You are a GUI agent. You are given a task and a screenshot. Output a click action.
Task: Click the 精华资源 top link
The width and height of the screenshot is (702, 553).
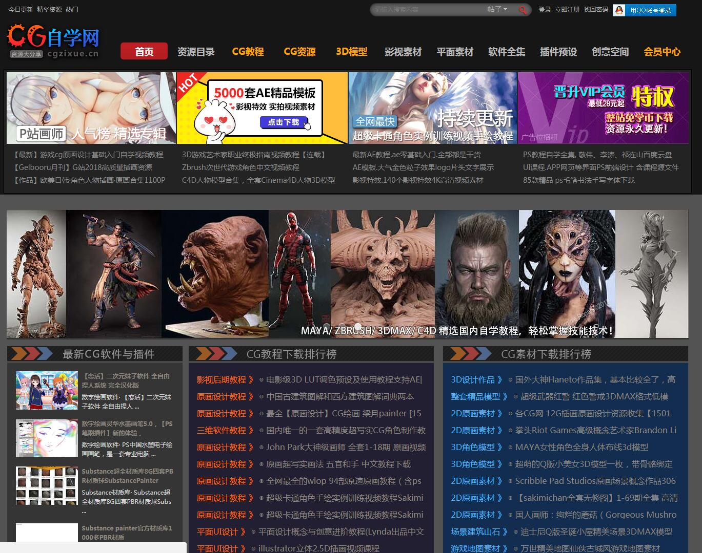(49, 9)
